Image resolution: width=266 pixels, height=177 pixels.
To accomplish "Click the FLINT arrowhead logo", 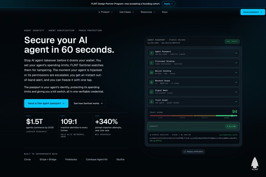I will click(255, 163).
